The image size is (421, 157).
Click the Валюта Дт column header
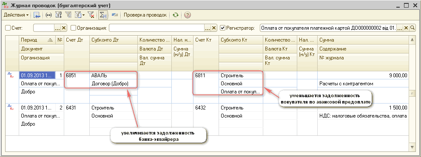click(x=154, y=49)
